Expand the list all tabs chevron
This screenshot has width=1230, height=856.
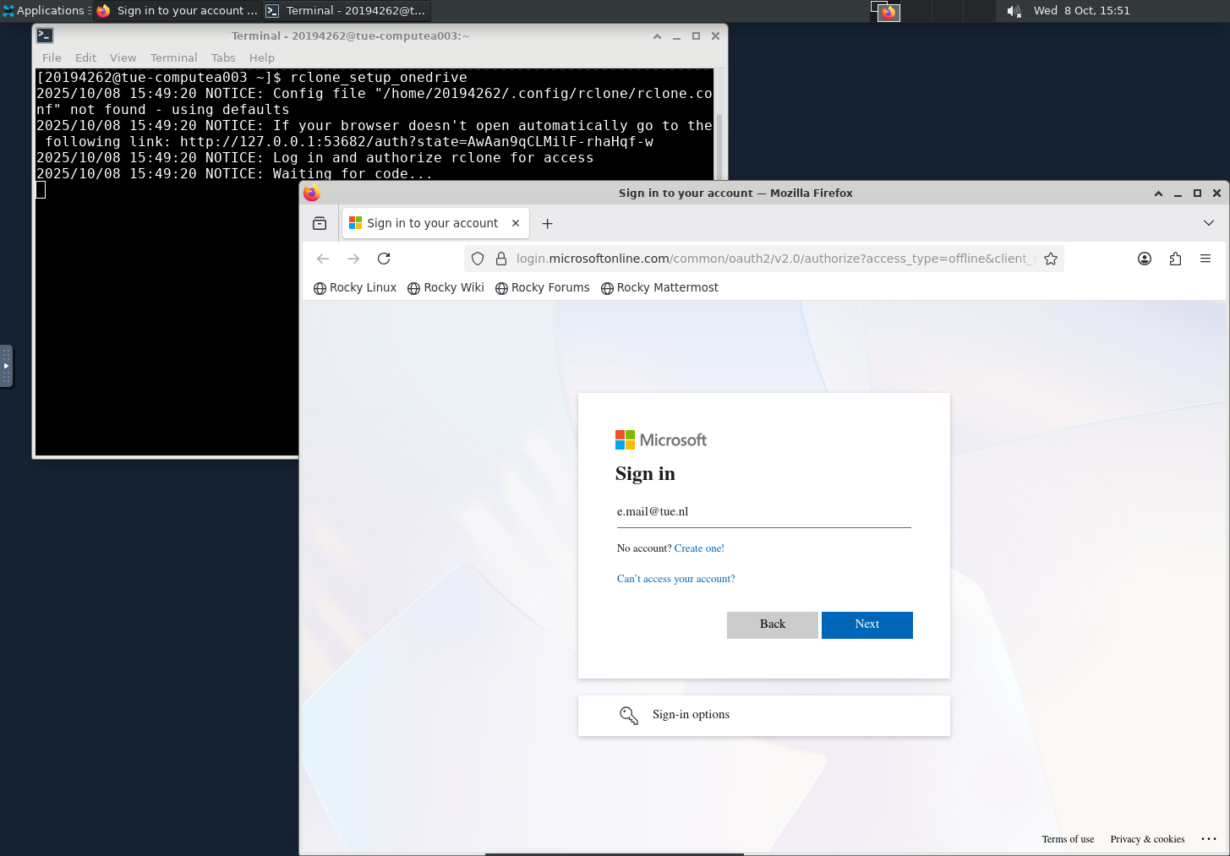pyautogui.click(x=1209, y=223)
